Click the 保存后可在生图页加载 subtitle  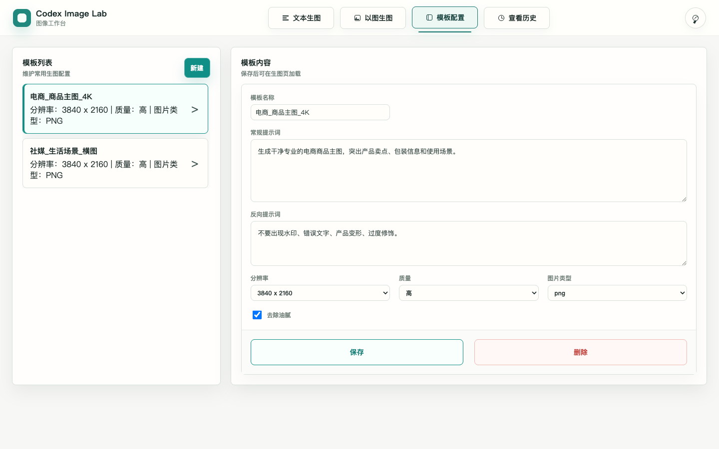[x=271, y=74]
